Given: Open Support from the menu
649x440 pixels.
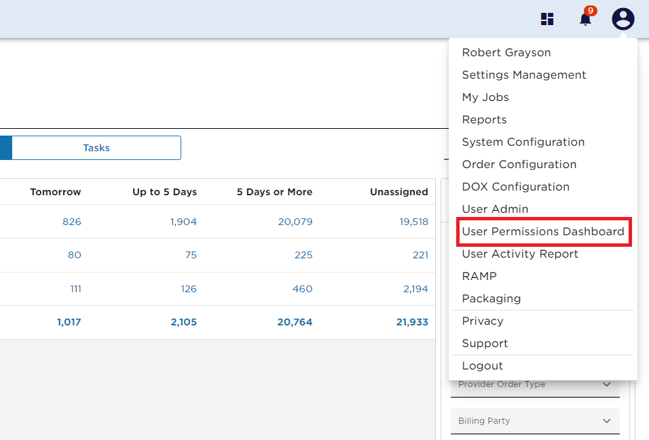Looking at the screenshot, I should [485, 343].
